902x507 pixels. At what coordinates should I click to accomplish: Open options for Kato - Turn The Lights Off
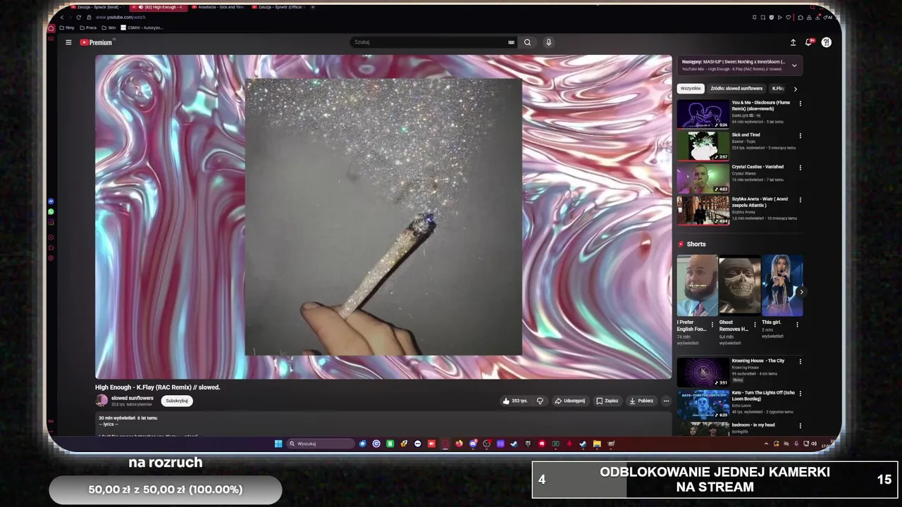tap(800, 394)
